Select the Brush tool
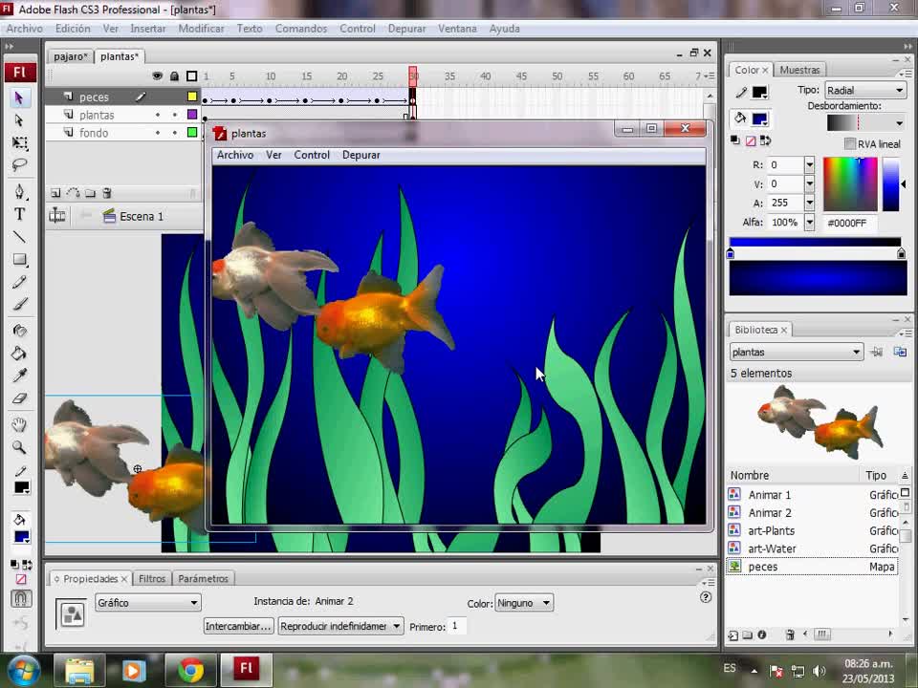The width and height of the screenshot is (918, 688). click(19, 304)
